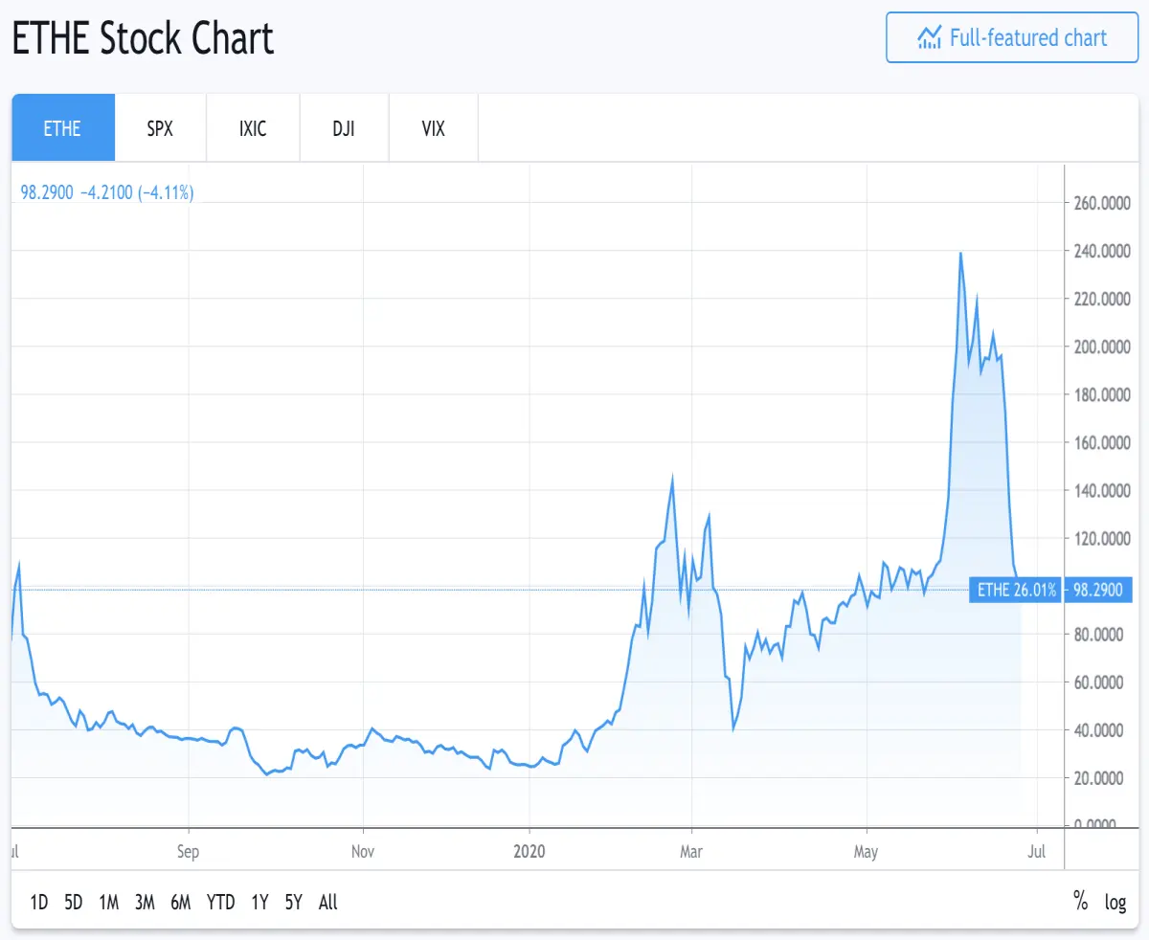Switch to the SPX tab

point(161,127)
